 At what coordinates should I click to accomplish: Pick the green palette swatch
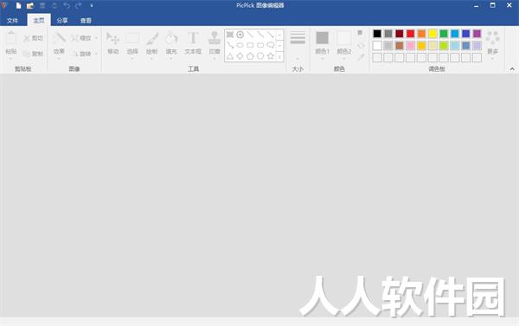point(444,34)
